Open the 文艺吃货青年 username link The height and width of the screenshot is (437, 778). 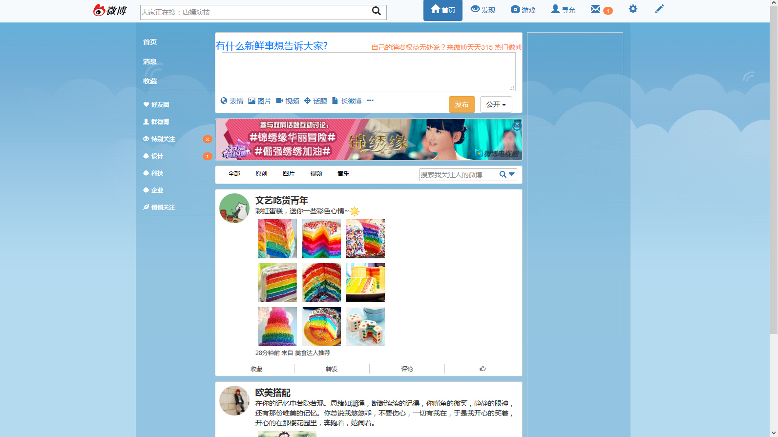(282, 200)
